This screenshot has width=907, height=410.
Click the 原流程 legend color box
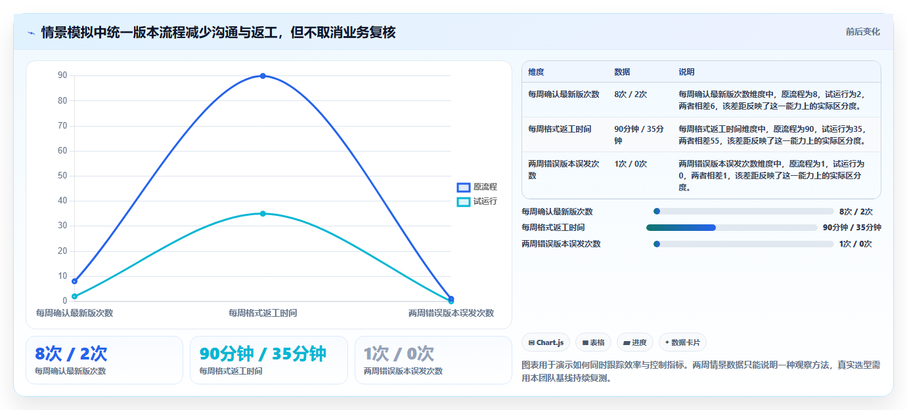tap(464, 188)
